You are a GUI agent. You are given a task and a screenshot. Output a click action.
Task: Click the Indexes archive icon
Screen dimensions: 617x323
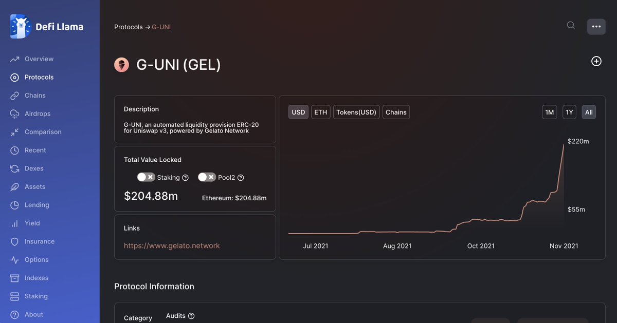coord(14,278)
